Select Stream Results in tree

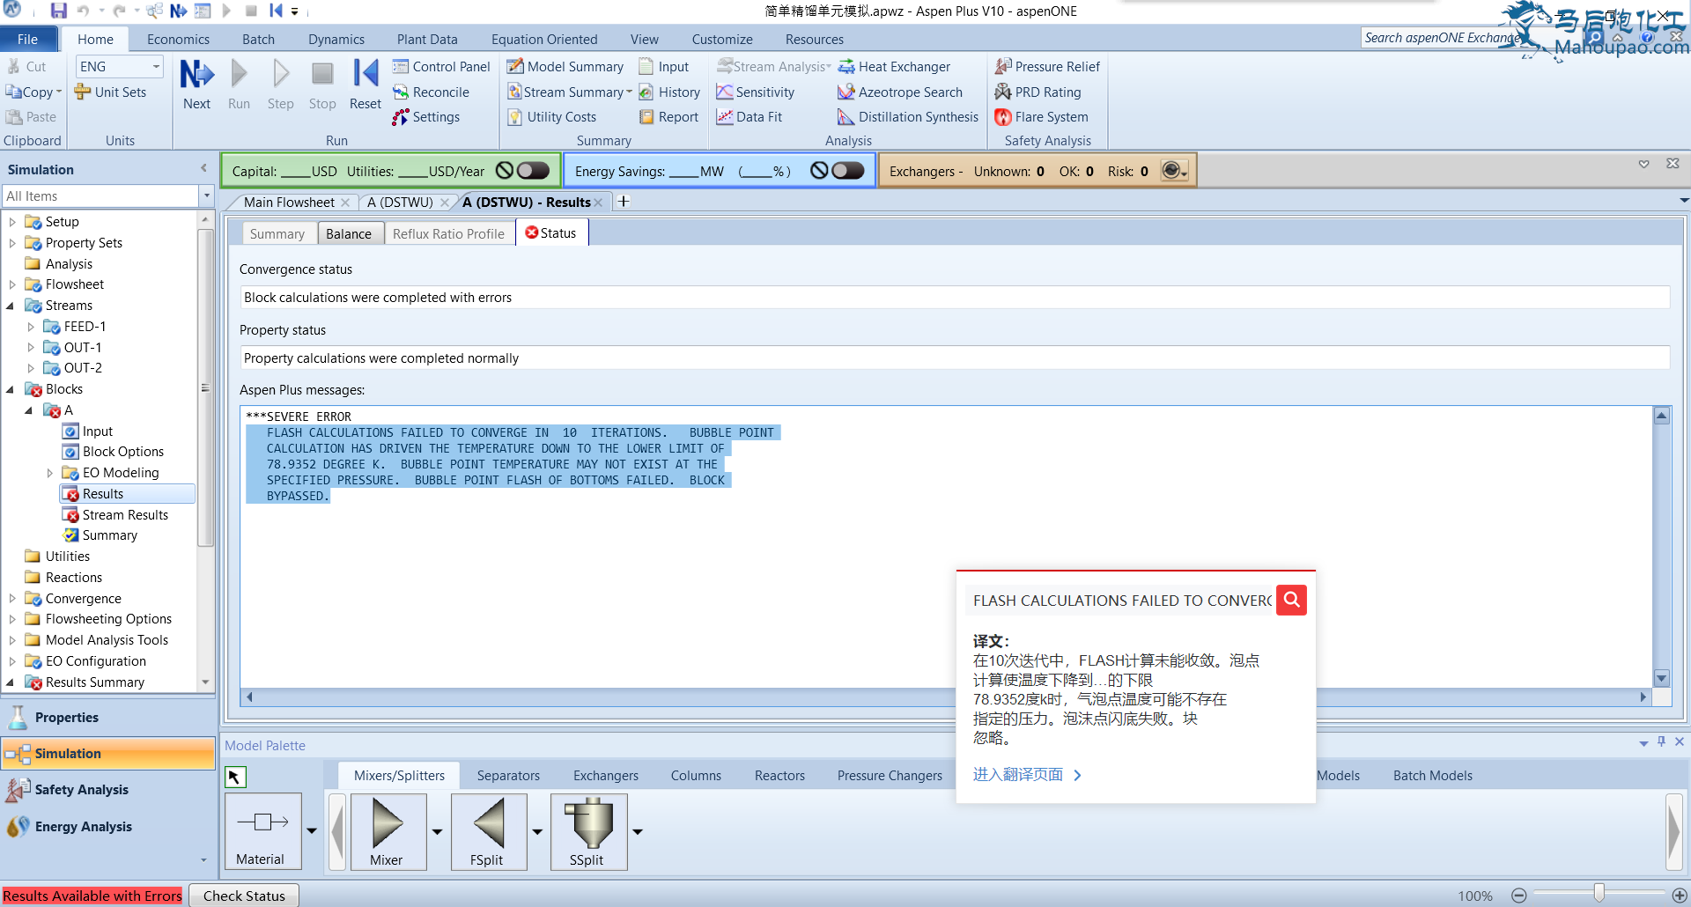coord(125,515)
